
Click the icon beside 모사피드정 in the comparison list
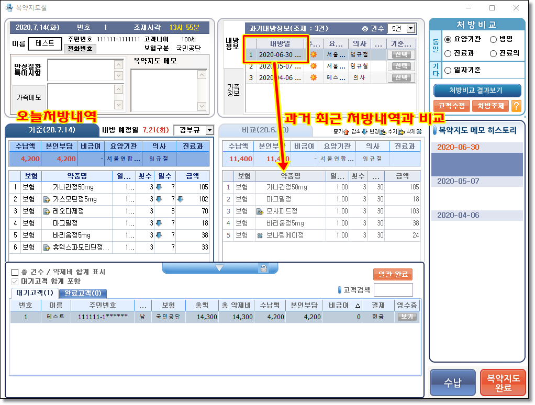pyautogui.click(x=260, y=211)
